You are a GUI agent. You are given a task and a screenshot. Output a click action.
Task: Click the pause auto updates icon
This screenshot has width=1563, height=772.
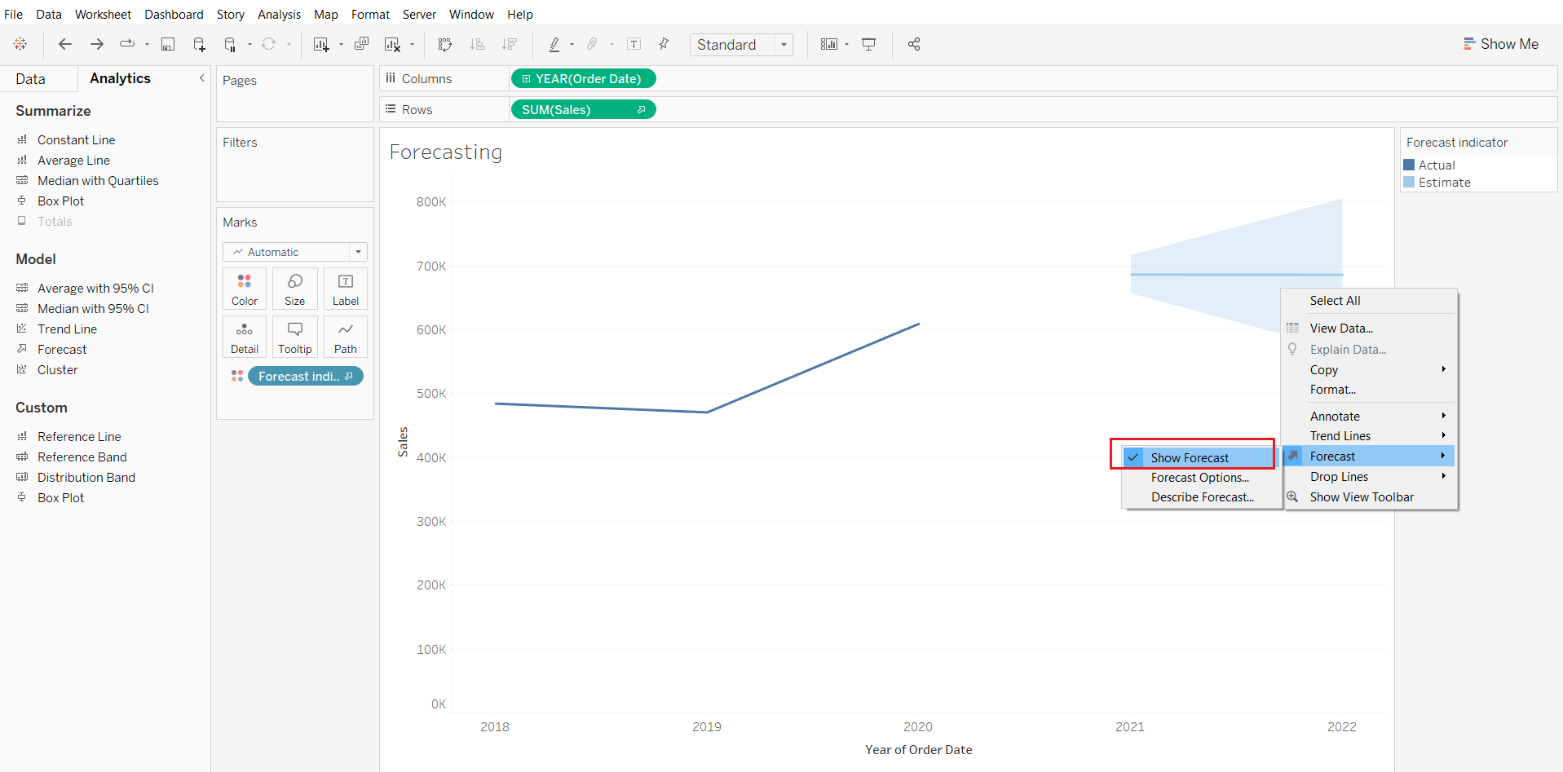click(x=230, y=44)
